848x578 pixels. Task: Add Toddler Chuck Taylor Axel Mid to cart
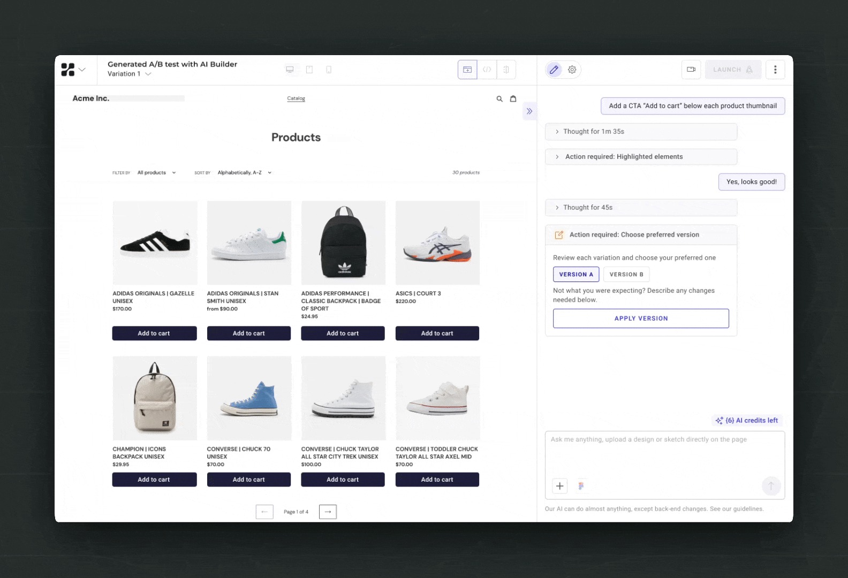(x=437, y=480)
